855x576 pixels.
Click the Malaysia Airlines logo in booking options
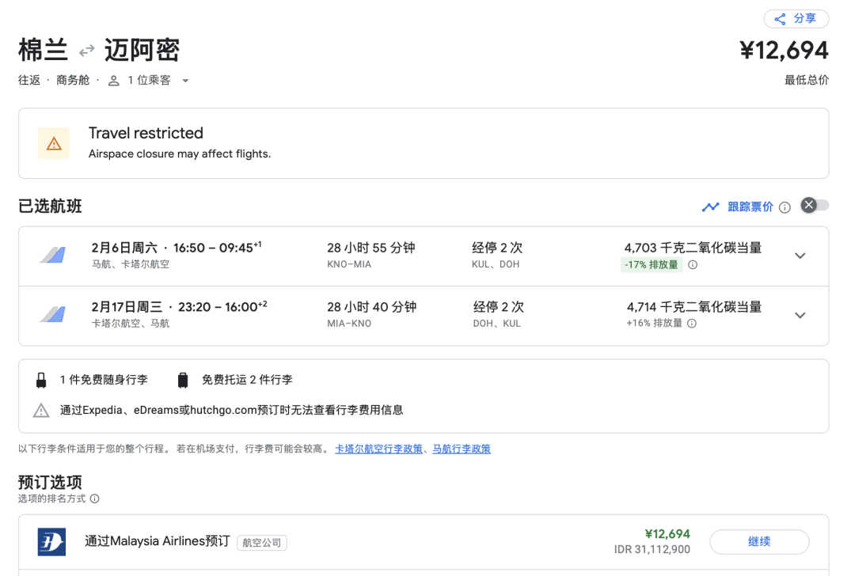51,541
